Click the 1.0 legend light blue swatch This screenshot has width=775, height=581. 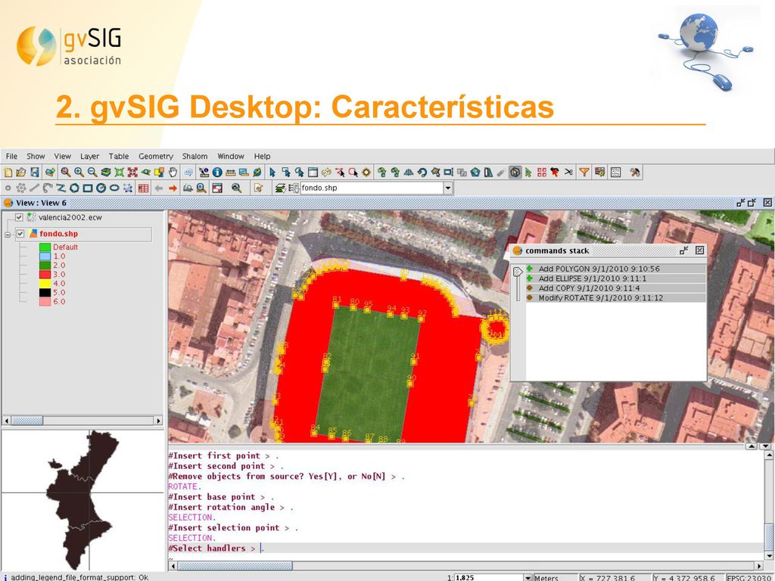(45, 256)
